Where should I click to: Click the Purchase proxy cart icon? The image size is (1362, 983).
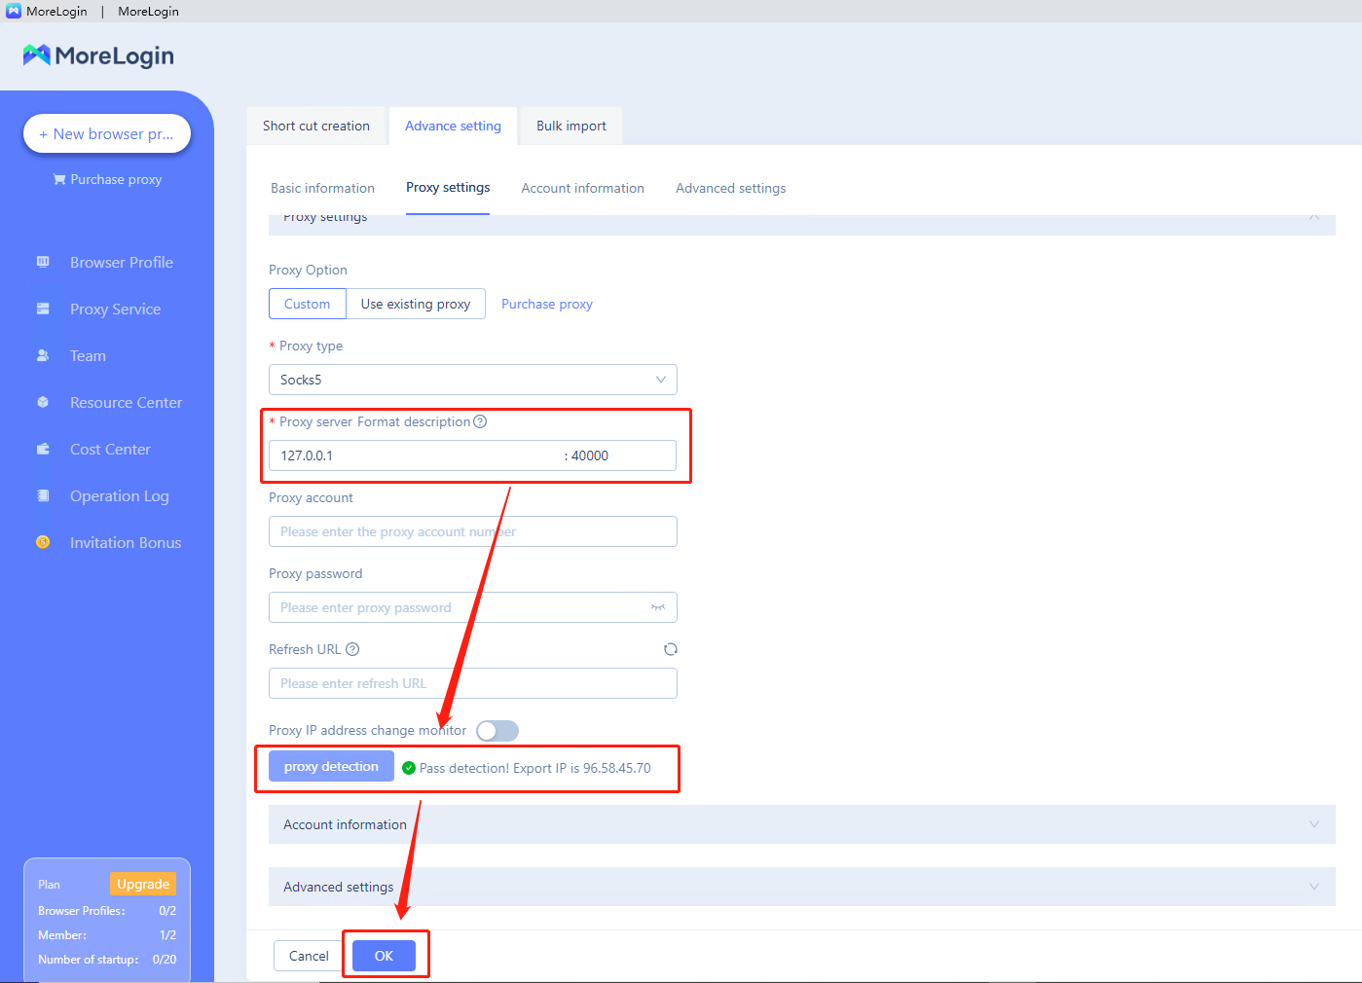pyautogui.click(x=59, y=179)
